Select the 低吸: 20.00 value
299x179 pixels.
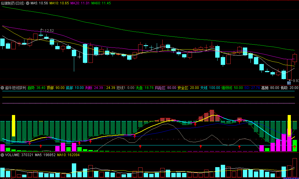(289, 88)
